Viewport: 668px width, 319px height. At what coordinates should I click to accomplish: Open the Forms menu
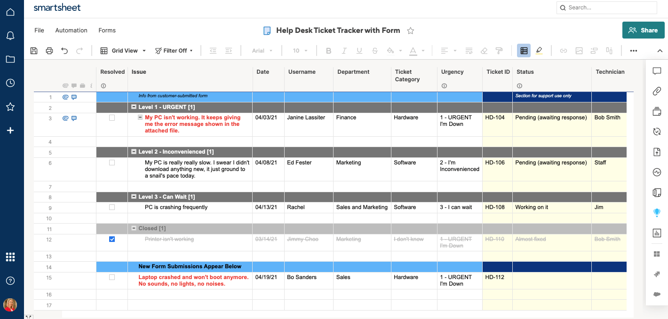(107, 31)
